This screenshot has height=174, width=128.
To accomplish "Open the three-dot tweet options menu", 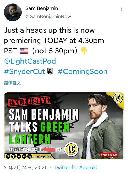I will click(x=121, y=9).
